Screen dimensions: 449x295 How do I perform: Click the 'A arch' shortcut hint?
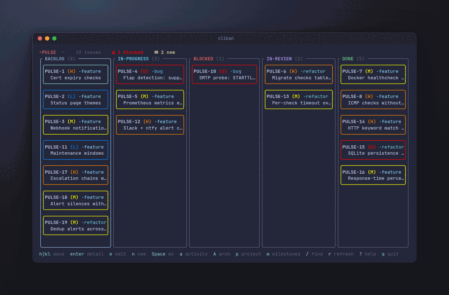(x=222, y=254)
